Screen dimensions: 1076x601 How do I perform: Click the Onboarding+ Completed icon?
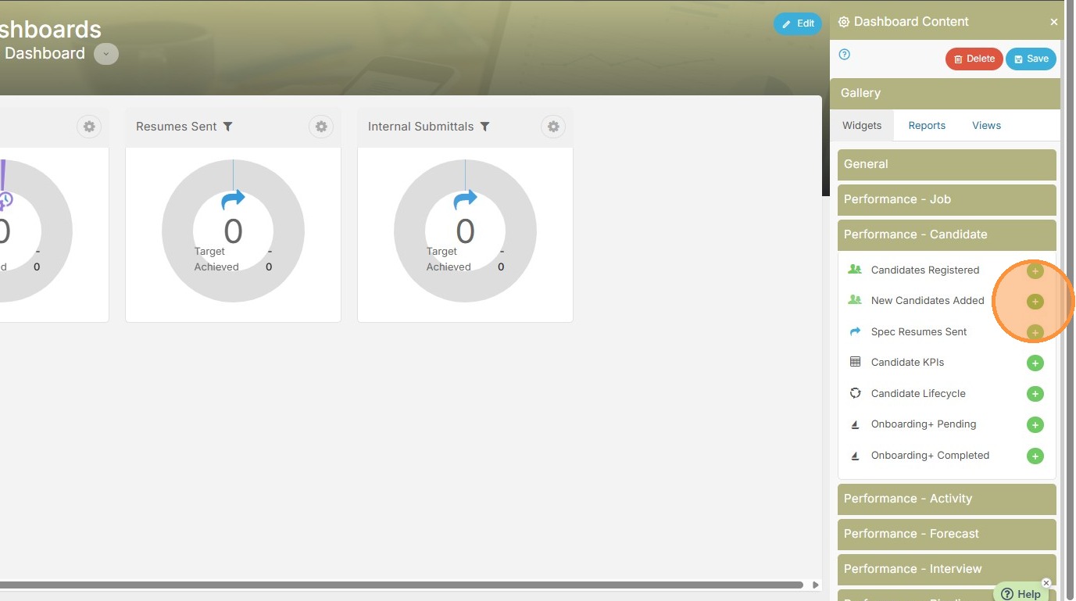tap(855, 456)
